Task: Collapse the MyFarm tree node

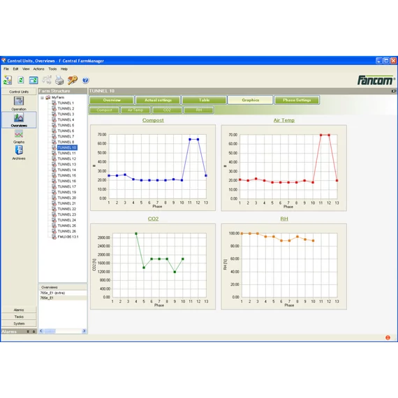Action: (x=42, y=98)
